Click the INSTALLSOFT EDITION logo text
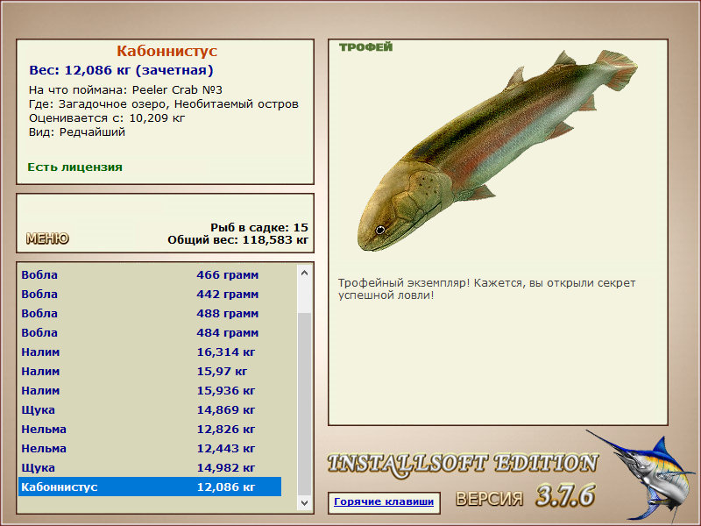 463,464
